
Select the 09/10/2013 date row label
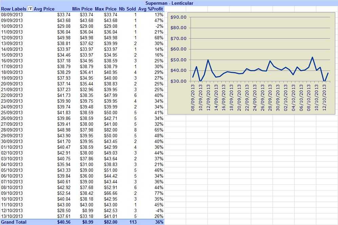tap(12, 193)
